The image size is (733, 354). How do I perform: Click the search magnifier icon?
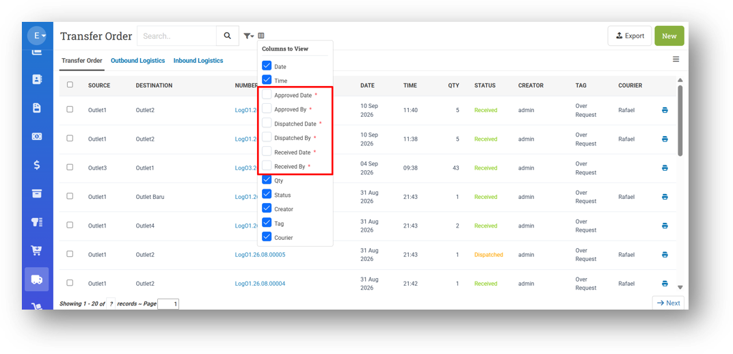click(x=228, y=36)
